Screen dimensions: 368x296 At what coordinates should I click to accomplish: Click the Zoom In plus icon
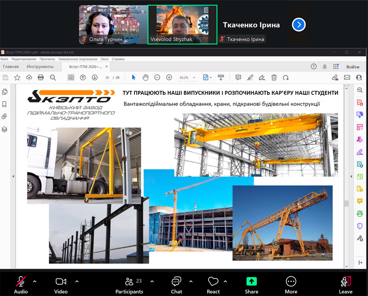[169, 78]
